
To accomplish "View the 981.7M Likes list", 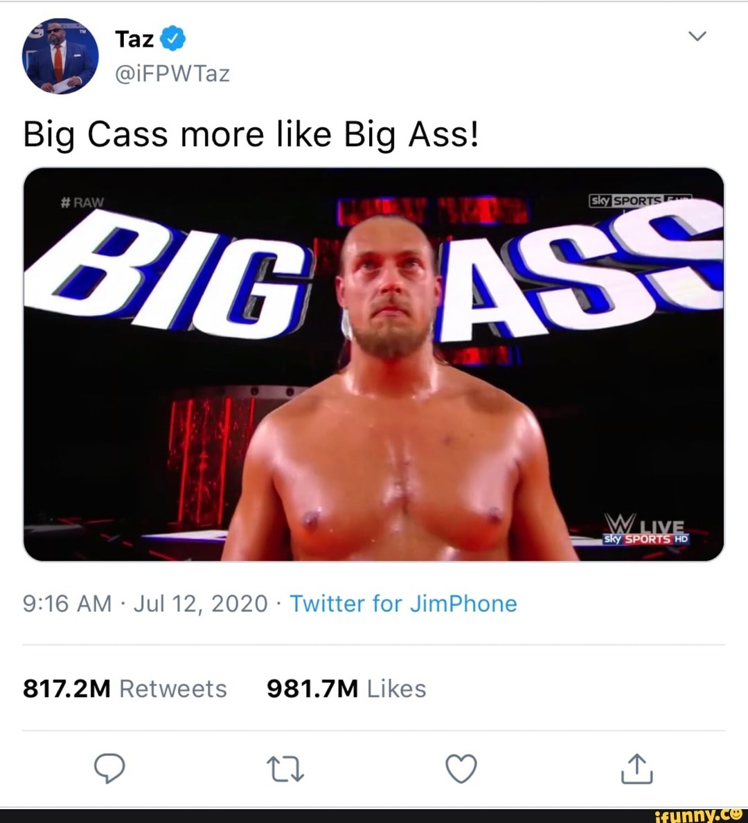I will (346, 689).
